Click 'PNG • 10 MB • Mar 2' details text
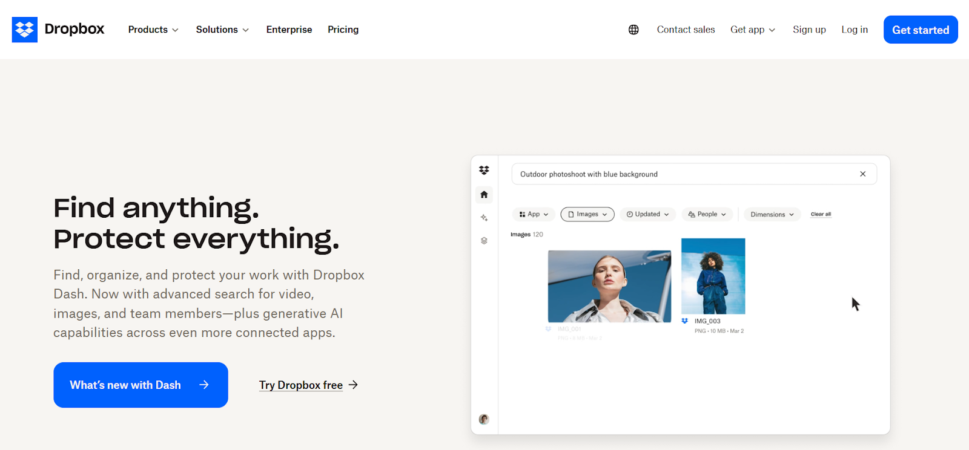The width and height of the screenshot is (969, 450). pos(719,331)
